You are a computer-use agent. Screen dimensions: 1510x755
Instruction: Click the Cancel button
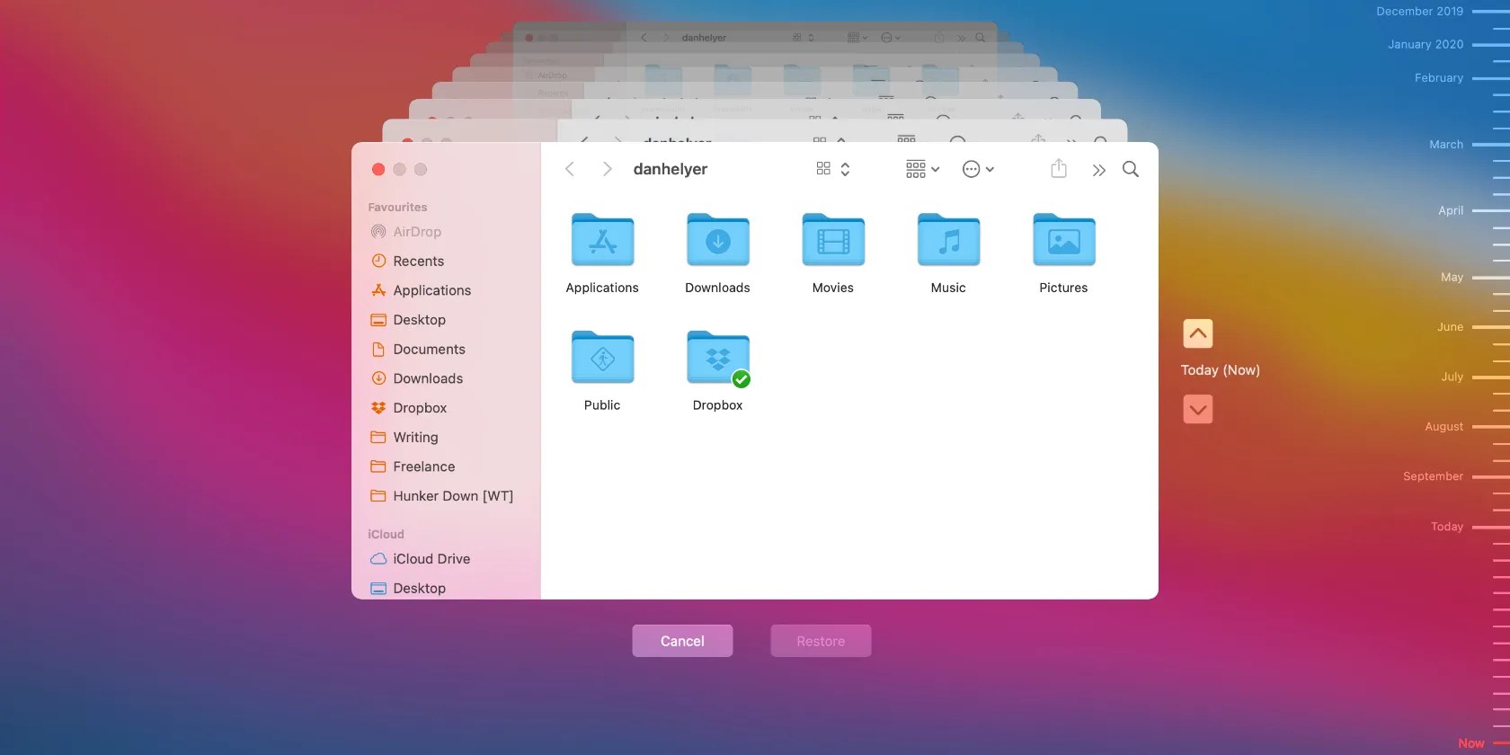pos(682,641)
